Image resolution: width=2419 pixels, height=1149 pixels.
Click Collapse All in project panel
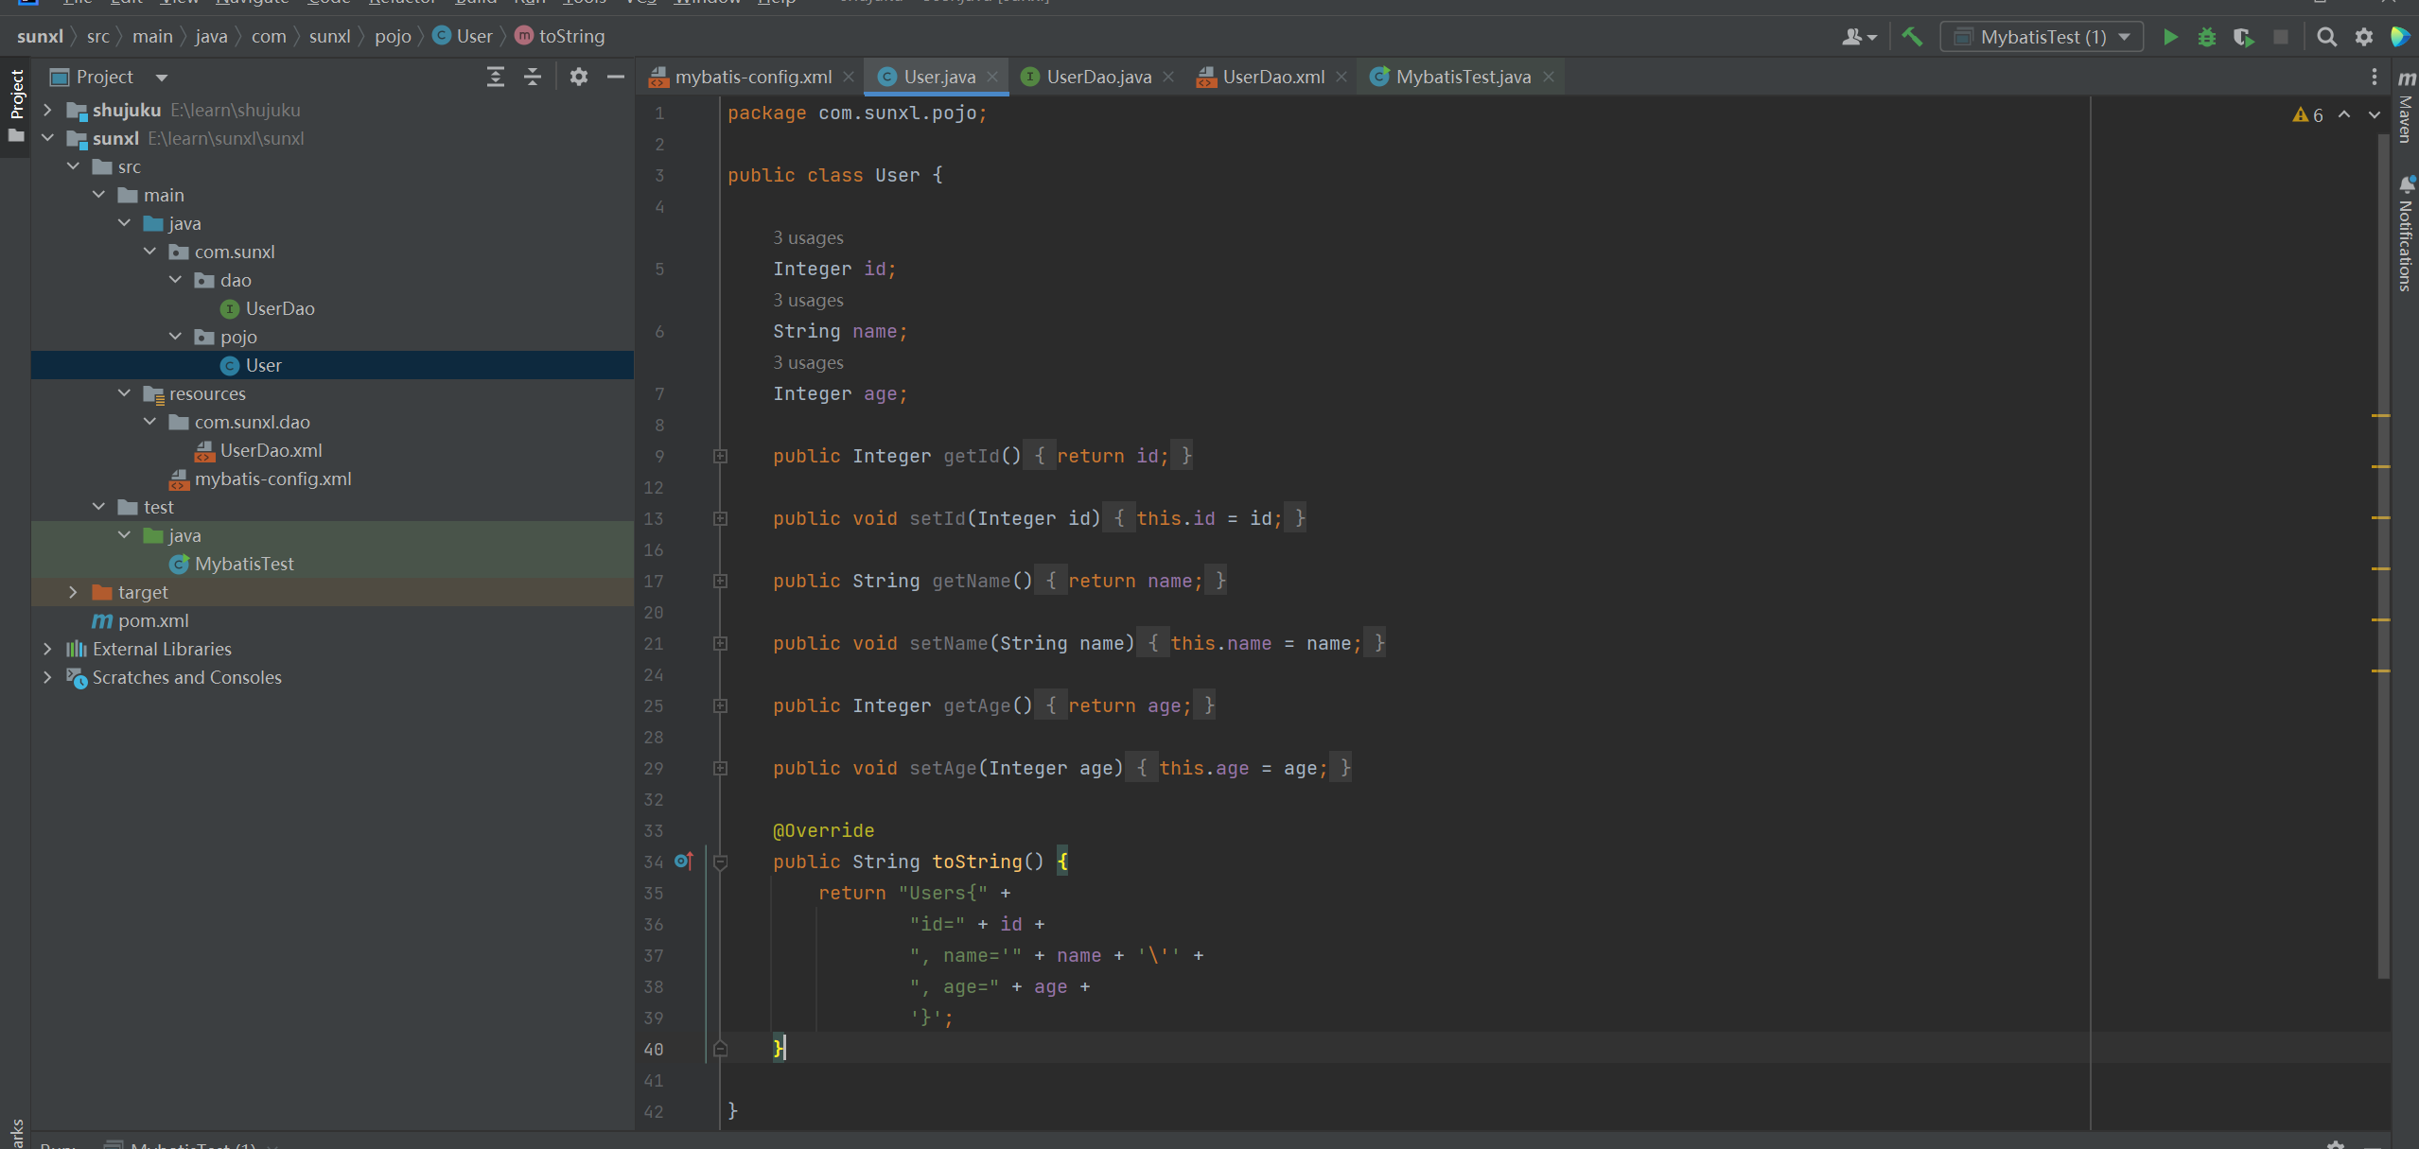[533, 77]
